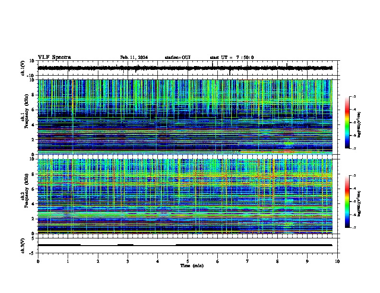Image resolution: width=380 pixels, height=293 pixels.
Task: Click the "station=OUI" header label
Action: click(178, 57)
